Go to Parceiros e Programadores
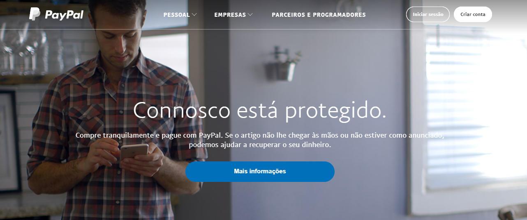 click(x=319, y=15)
